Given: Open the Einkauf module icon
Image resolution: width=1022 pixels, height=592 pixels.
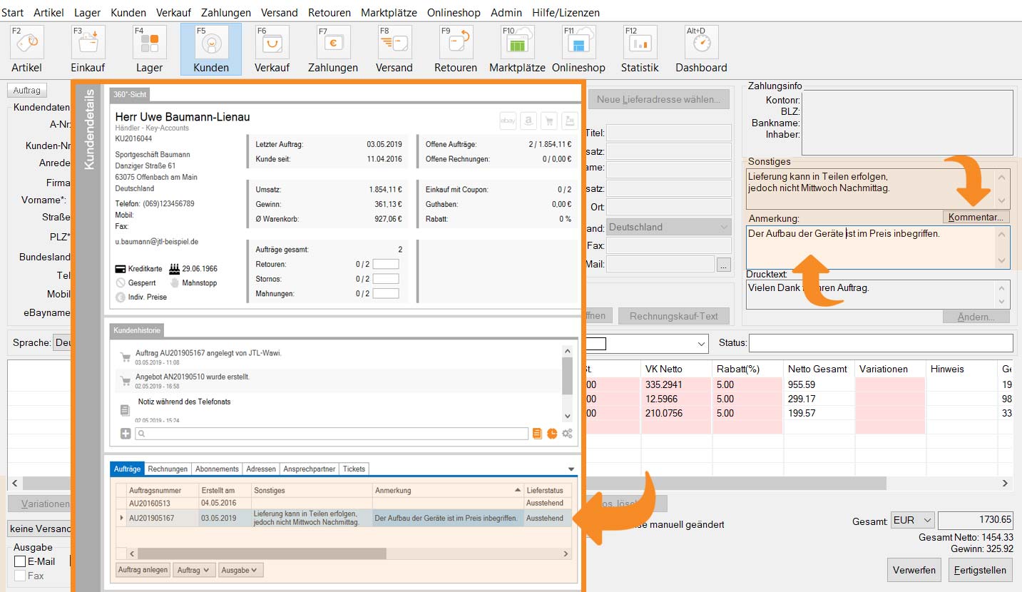Looking at the screenshot, I should click(88, 43).
